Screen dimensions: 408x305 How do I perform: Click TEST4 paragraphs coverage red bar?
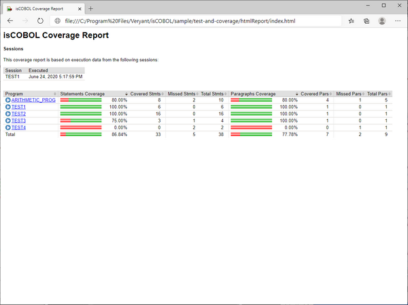click(252, 127)
